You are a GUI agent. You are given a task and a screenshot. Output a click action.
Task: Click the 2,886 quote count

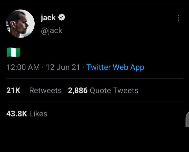(x=78, y=90)
